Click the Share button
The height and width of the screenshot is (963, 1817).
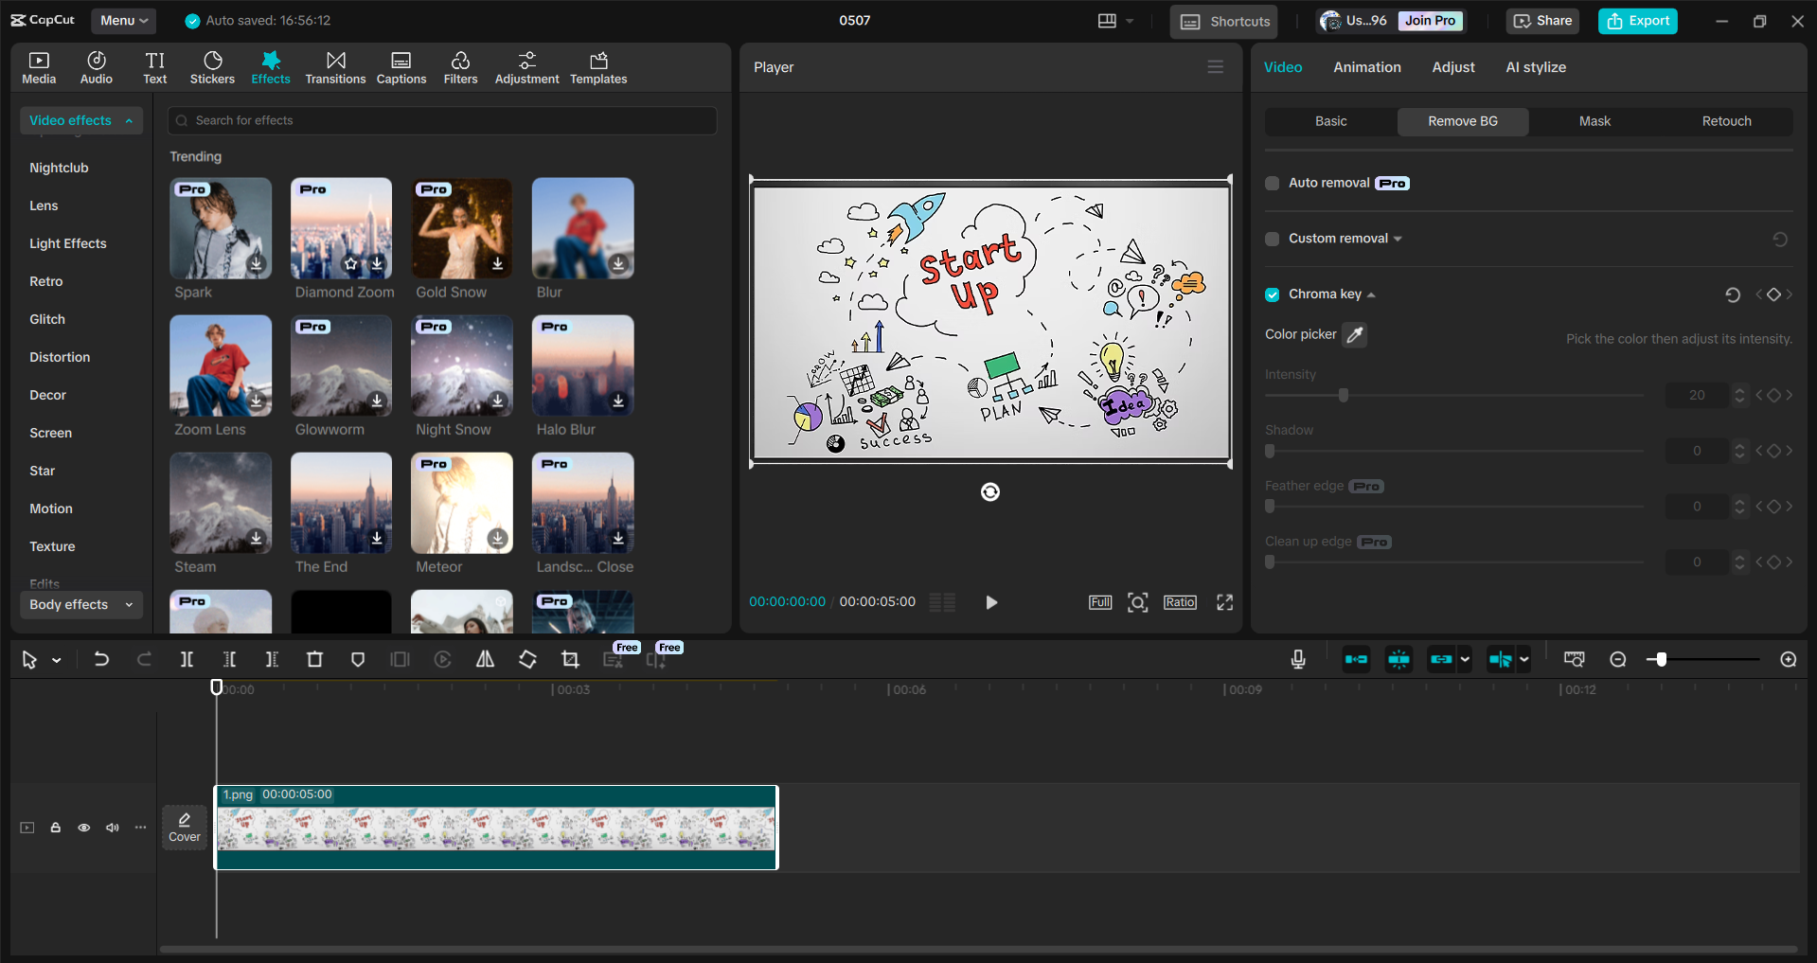[1542, 21]
